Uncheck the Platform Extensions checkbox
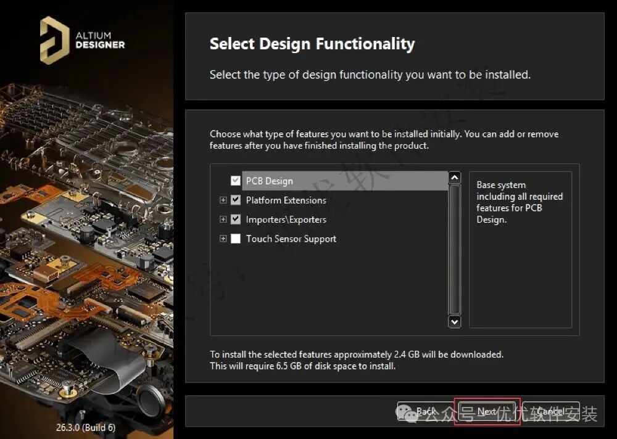Viewport: 617px width, 439px height. (x=235, y=200)
